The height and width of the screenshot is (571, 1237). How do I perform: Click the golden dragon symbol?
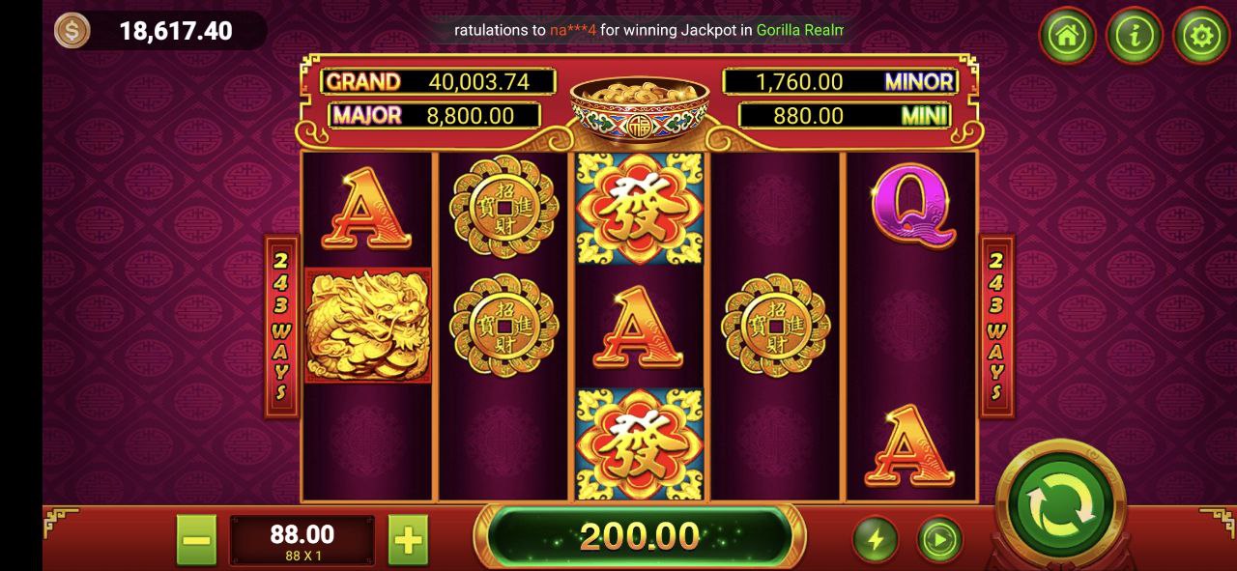point(368,326)
